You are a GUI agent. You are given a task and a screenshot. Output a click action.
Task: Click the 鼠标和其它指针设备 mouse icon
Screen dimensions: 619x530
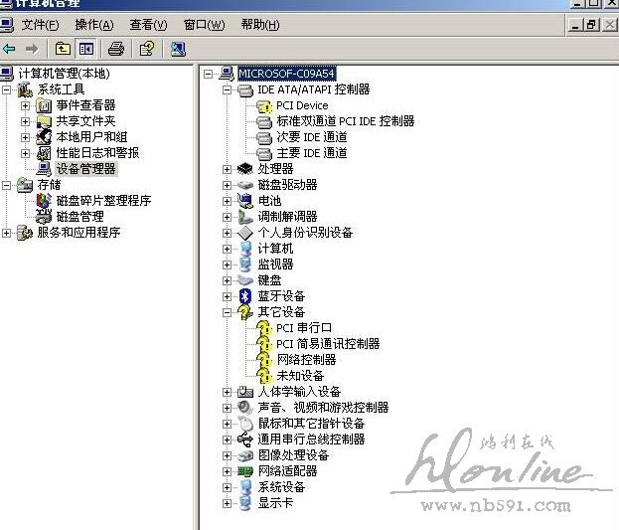click(x=245, y=424)
